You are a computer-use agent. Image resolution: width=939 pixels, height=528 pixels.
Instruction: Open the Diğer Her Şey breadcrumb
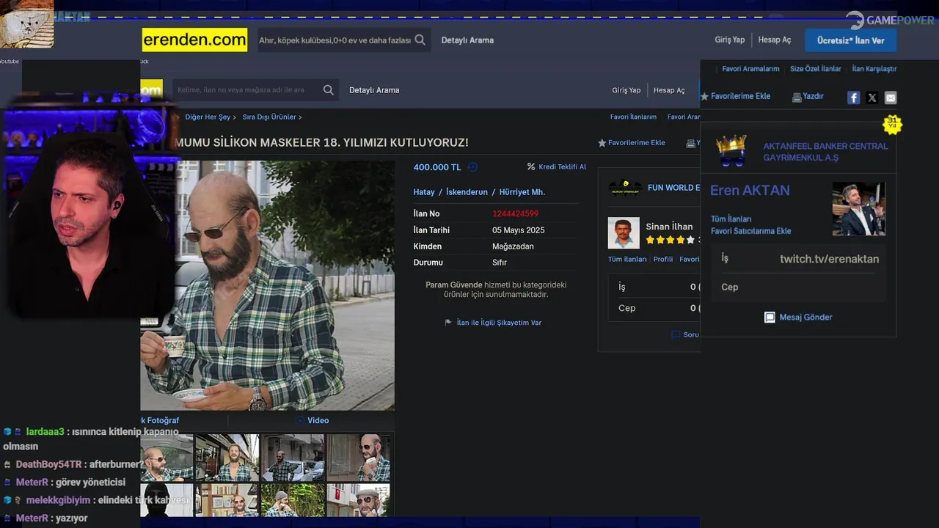[x=208, y=117]
